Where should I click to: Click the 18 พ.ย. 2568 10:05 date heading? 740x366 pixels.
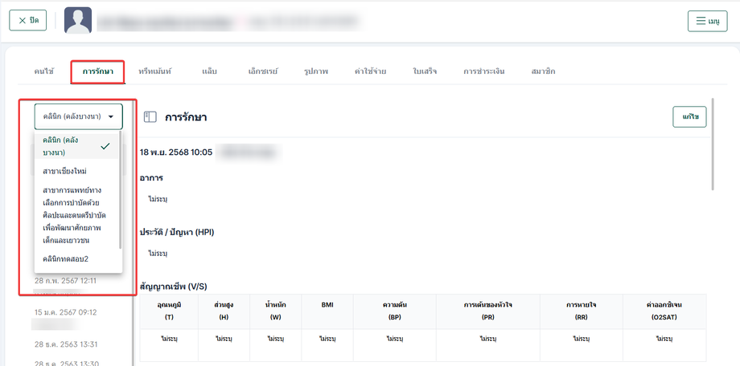[176, 152]
